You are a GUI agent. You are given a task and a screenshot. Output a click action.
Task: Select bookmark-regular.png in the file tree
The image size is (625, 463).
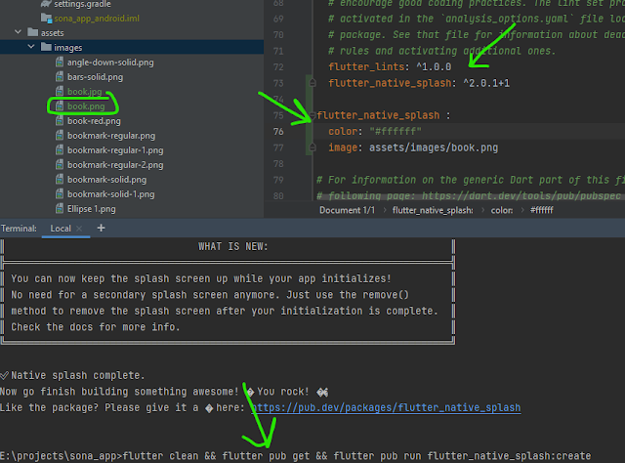pyautogui.click(x=110, y=135)
